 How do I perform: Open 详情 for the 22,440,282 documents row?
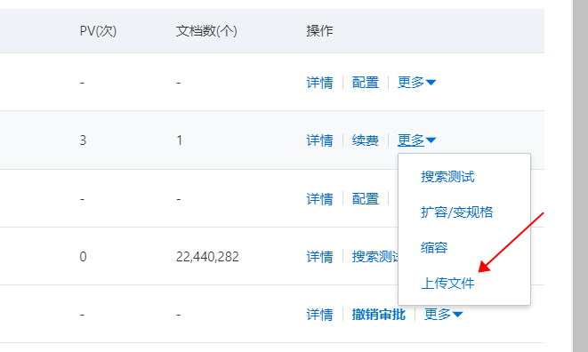coord(319,257)
